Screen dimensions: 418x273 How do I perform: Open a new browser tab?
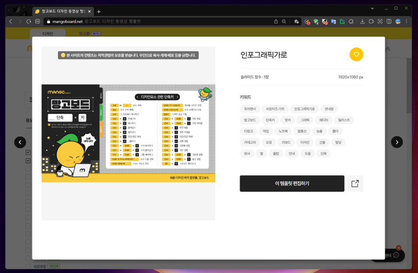[x=99, y=11]
